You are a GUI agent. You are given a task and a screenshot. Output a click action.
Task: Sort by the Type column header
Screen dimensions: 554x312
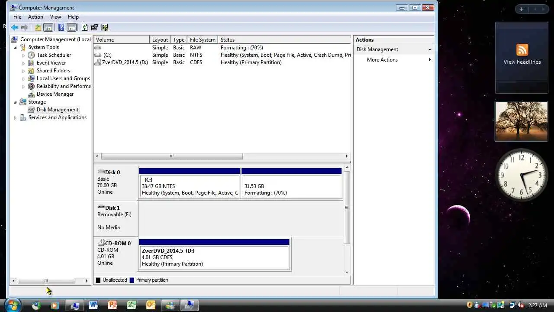point(179,39)
